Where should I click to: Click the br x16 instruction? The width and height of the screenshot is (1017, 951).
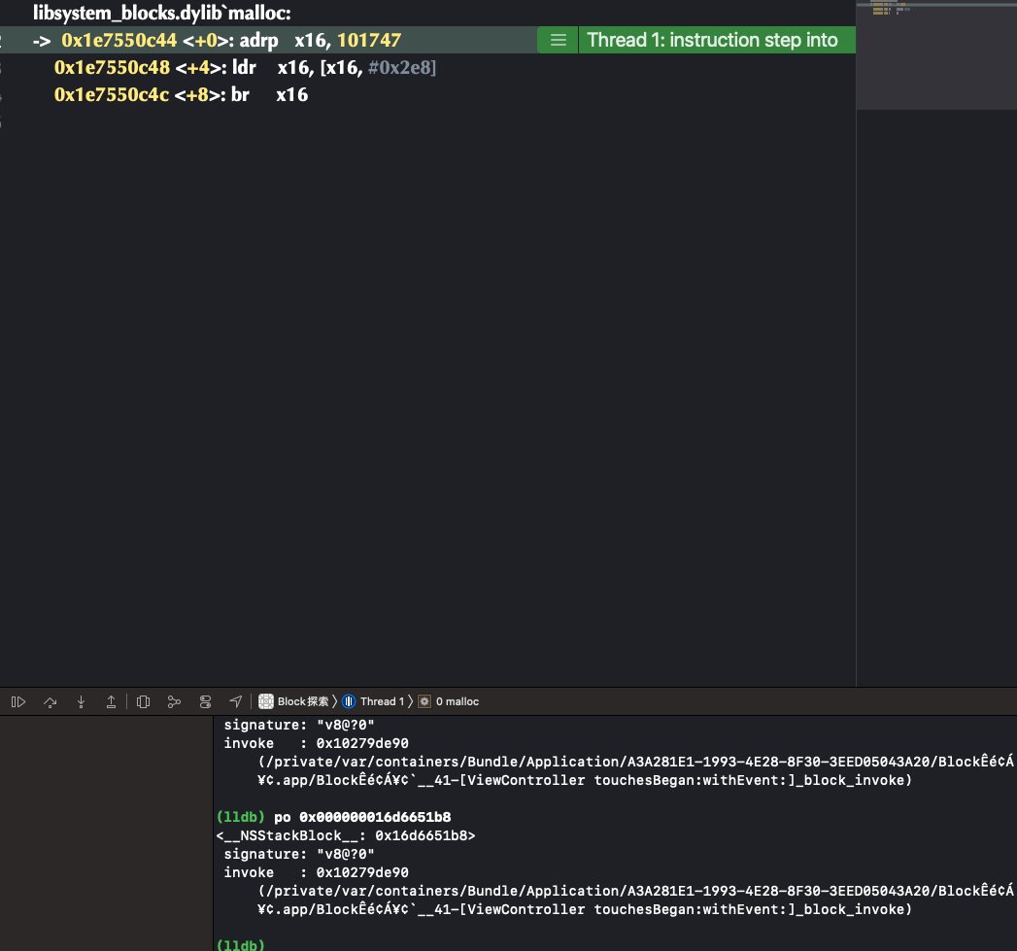[269, 94]
